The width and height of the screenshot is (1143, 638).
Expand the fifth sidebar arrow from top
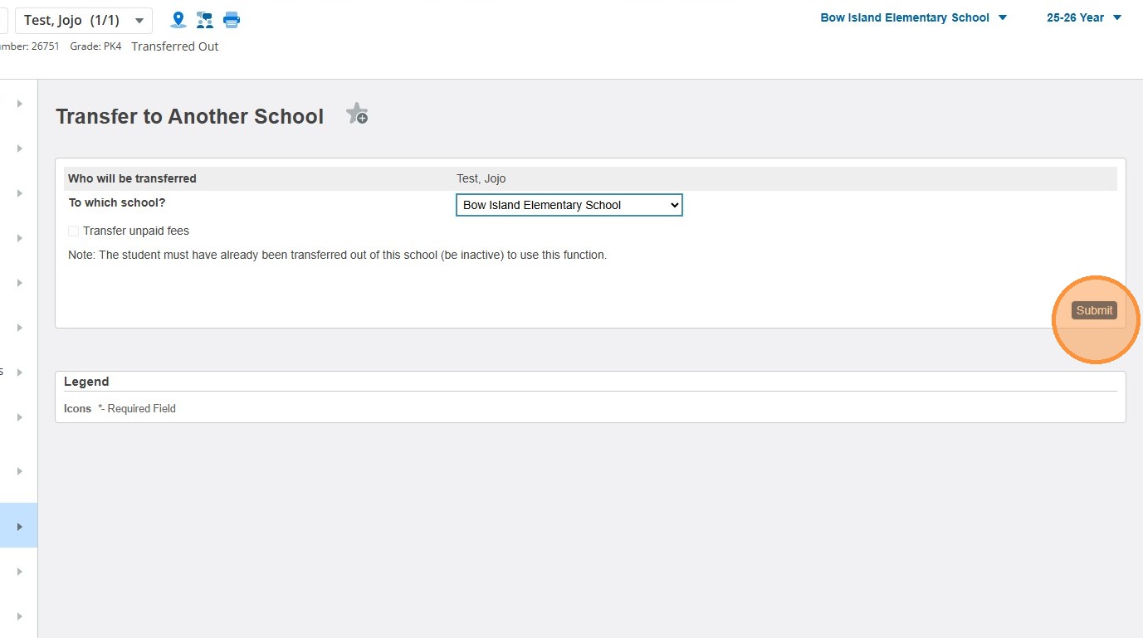tap(18, 283)
